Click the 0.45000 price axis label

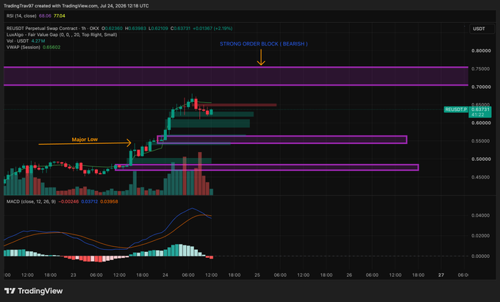click(x=481, y=177)
